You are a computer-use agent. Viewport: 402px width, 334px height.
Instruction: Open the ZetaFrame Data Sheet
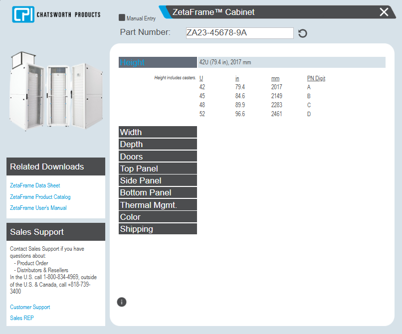click(35, 185)
